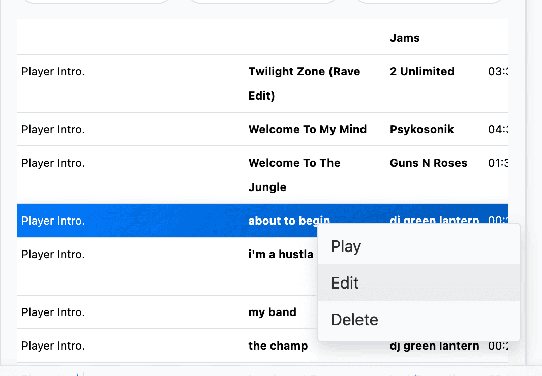Choose Play from the context menu
This screenshot has height=376, width=542.
pos(346,246)
